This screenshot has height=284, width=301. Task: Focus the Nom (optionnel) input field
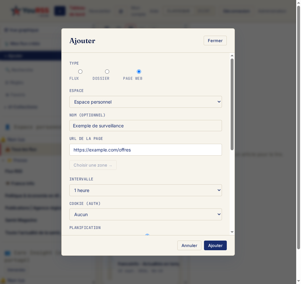(x=146, y=126)
